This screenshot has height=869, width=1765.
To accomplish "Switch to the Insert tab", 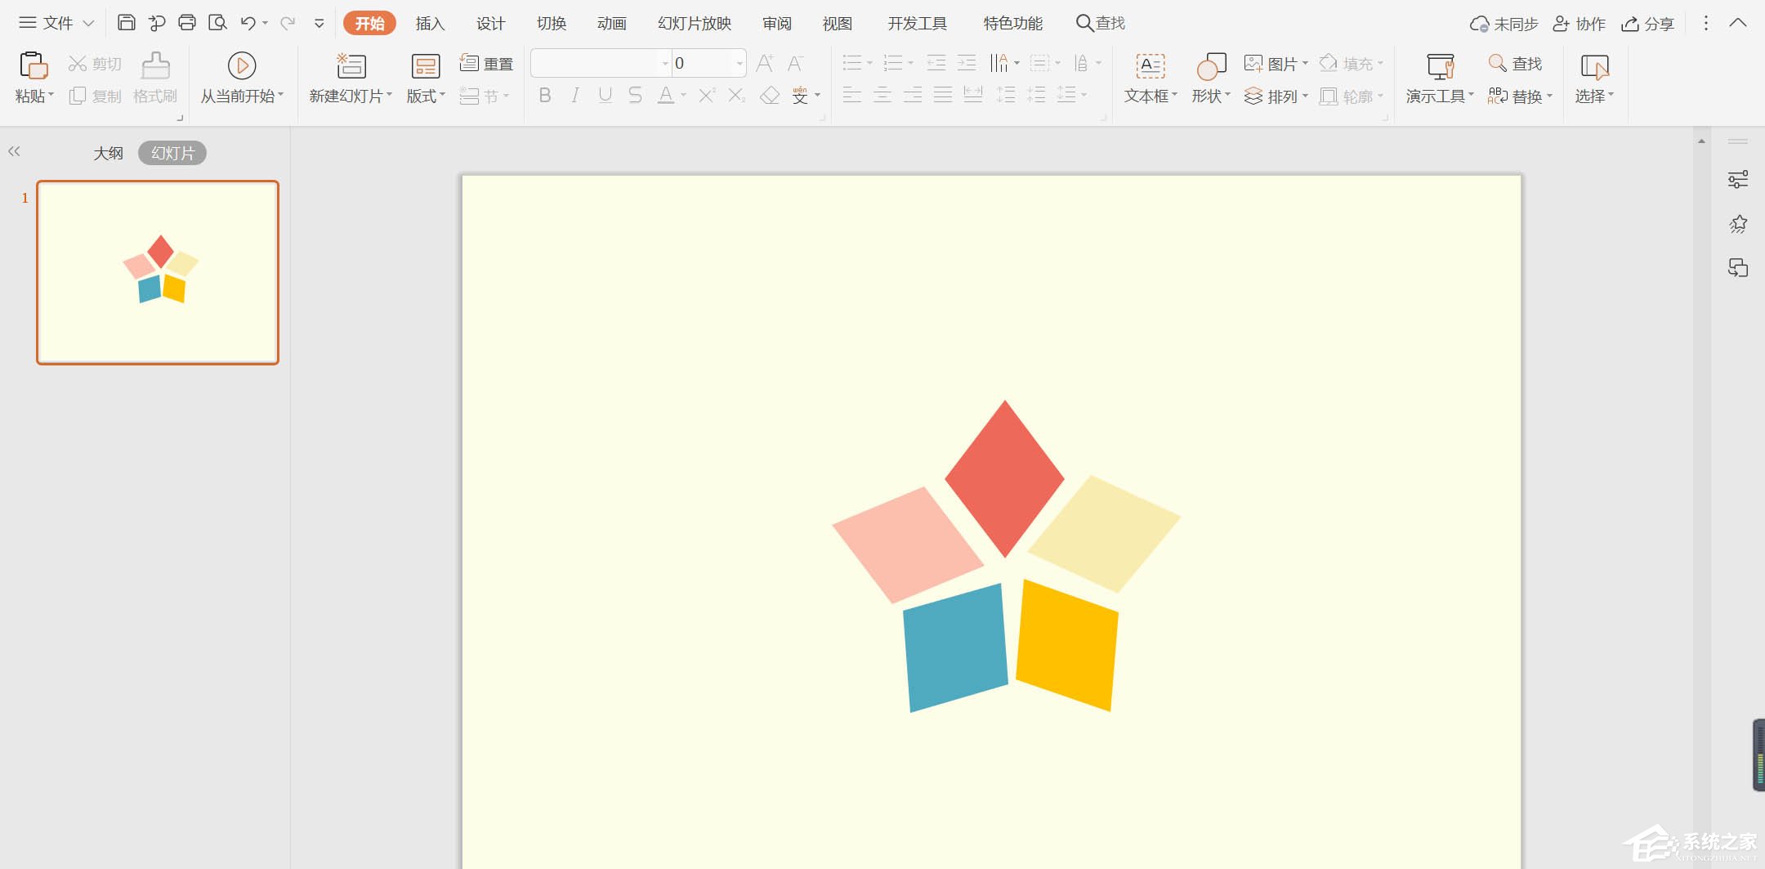I will 430,24.
